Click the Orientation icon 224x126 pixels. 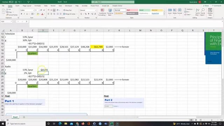tap(58, 10)
